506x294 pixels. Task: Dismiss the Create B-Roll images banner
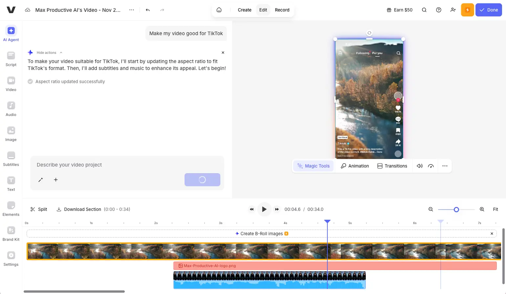492,234
